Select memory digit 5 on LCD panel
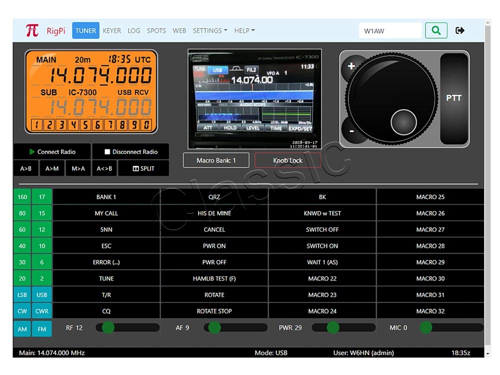Viewport: 500px width, 375px height. pyautogui.click(x=85, y=124)
